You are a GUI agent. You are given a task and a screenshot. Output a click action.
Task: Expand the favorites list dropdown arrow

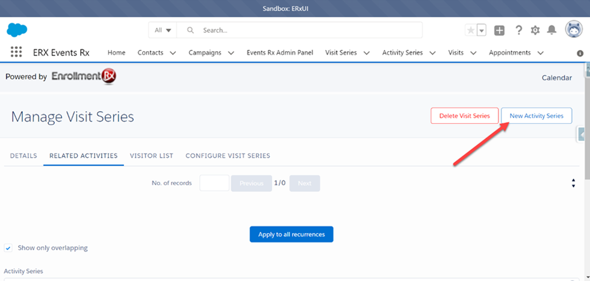click(x=482, y=30)
